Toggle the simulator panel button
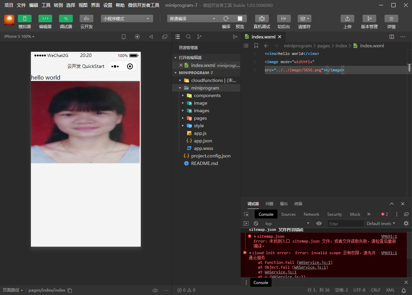This screenshot has height=295, width=412. (24, 19)
